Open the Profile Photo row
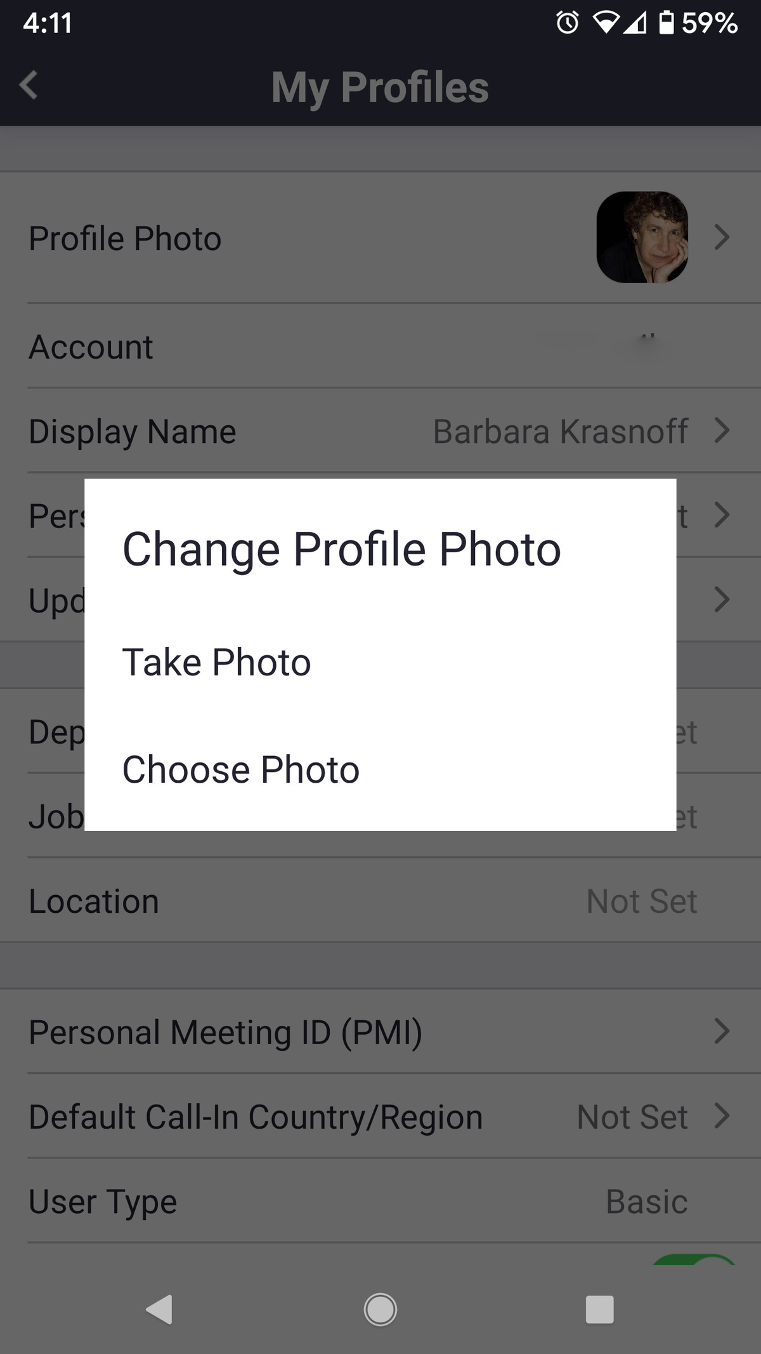Viewport: 761px width, 1354px height. (x=125, y=238)
